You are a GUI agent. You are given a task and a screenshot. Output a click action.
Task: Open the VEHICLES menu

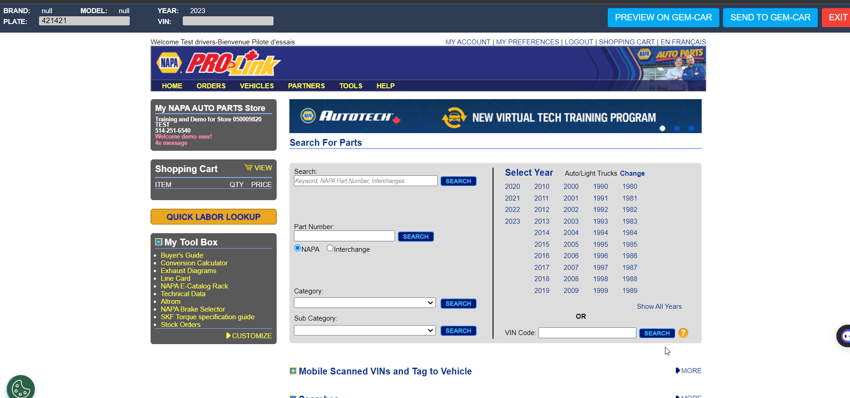point(257,86)
